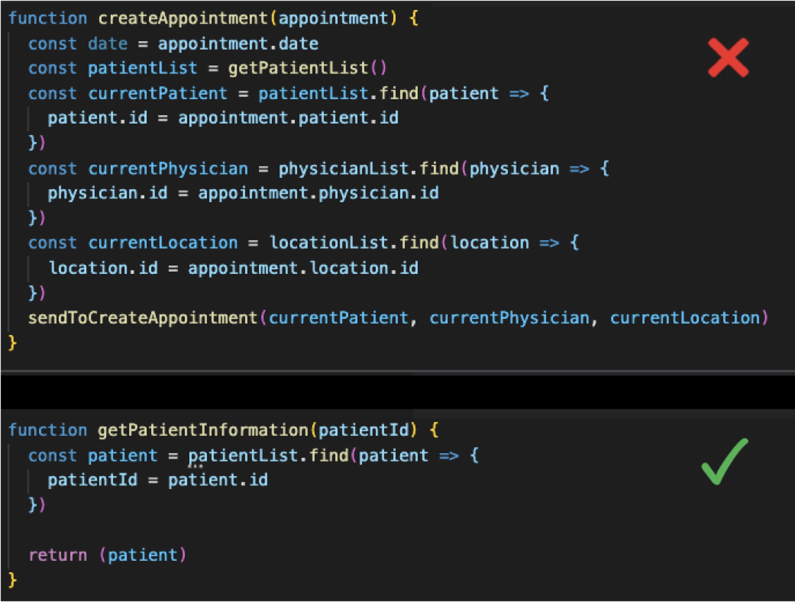Click locationList.find method call
Screen dimensions: 795x602
click(x=354, y=243)
